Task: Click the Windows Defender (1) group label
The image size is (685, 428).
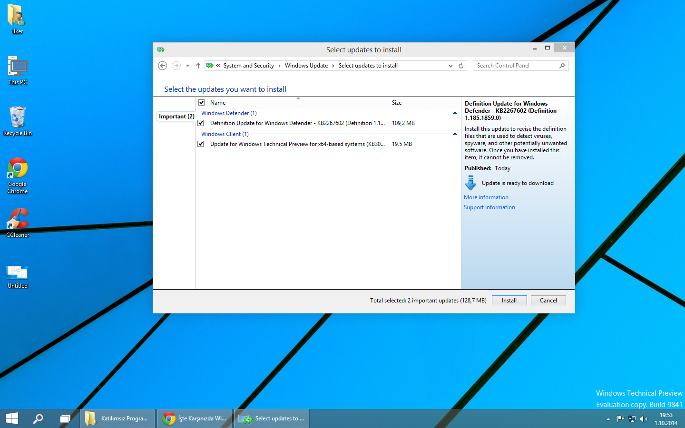Action: (229, 113)
